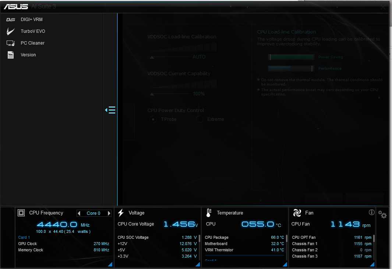
Task: Click the DIGI+ logo icon
Action: click(11, 20)
